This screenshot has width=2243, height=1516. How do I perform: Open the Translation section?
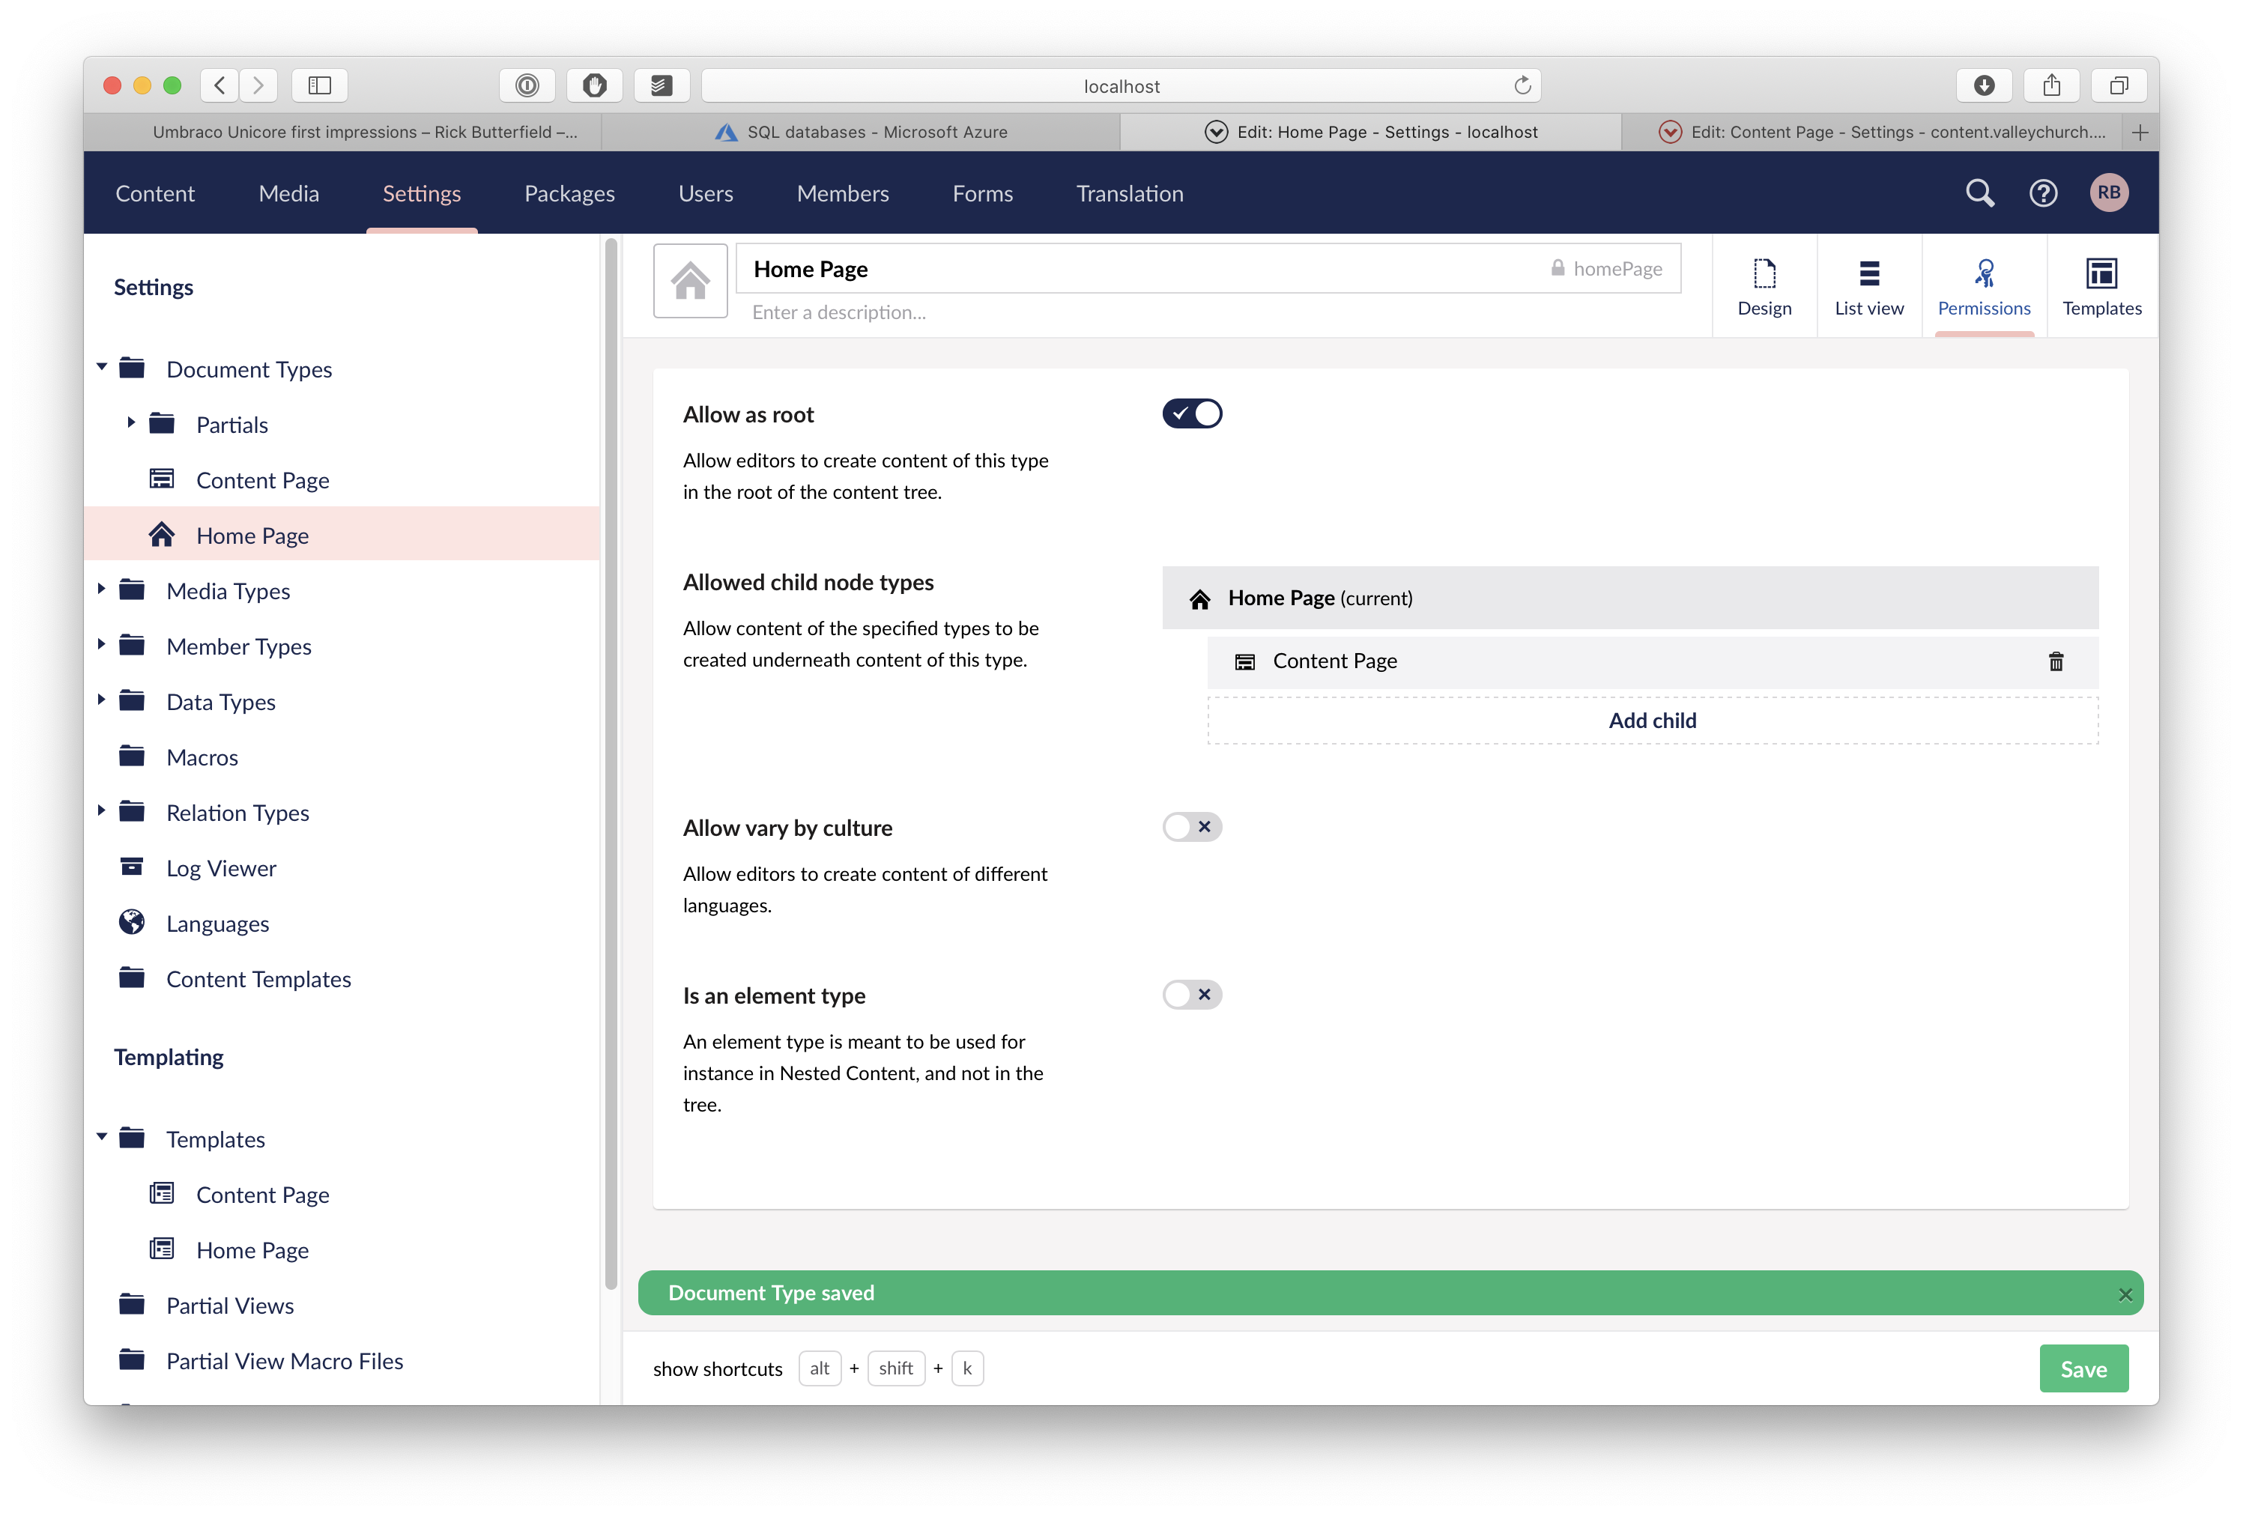tap(1129, 193)
